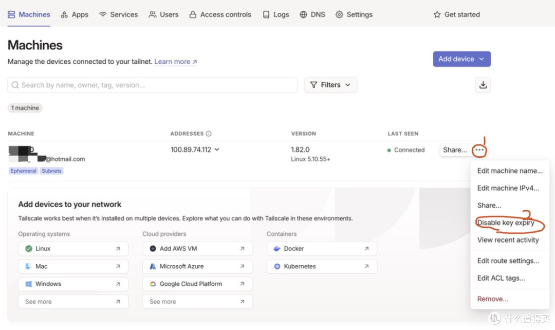
Task: Open the Docker container guide
Action: click(322, 249)
